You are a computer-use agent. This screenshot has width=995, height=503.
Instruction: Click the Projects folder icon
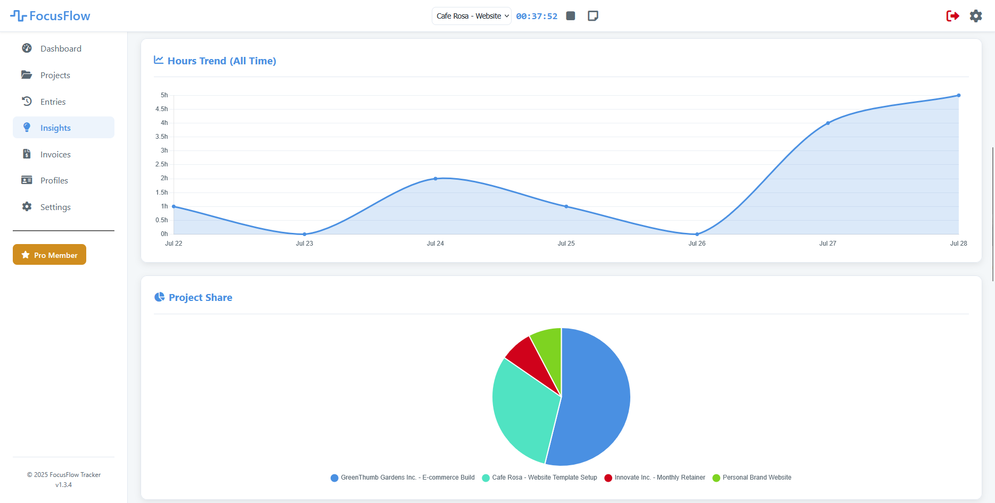pos(27,75)
